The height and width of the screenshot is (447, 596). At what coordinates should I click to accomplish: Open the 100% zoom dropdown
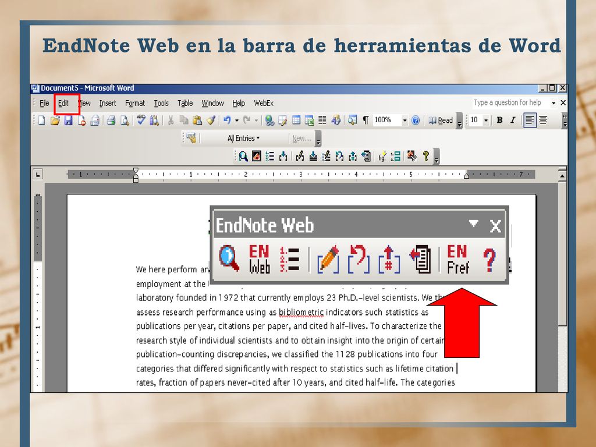[x=405, y=120]
